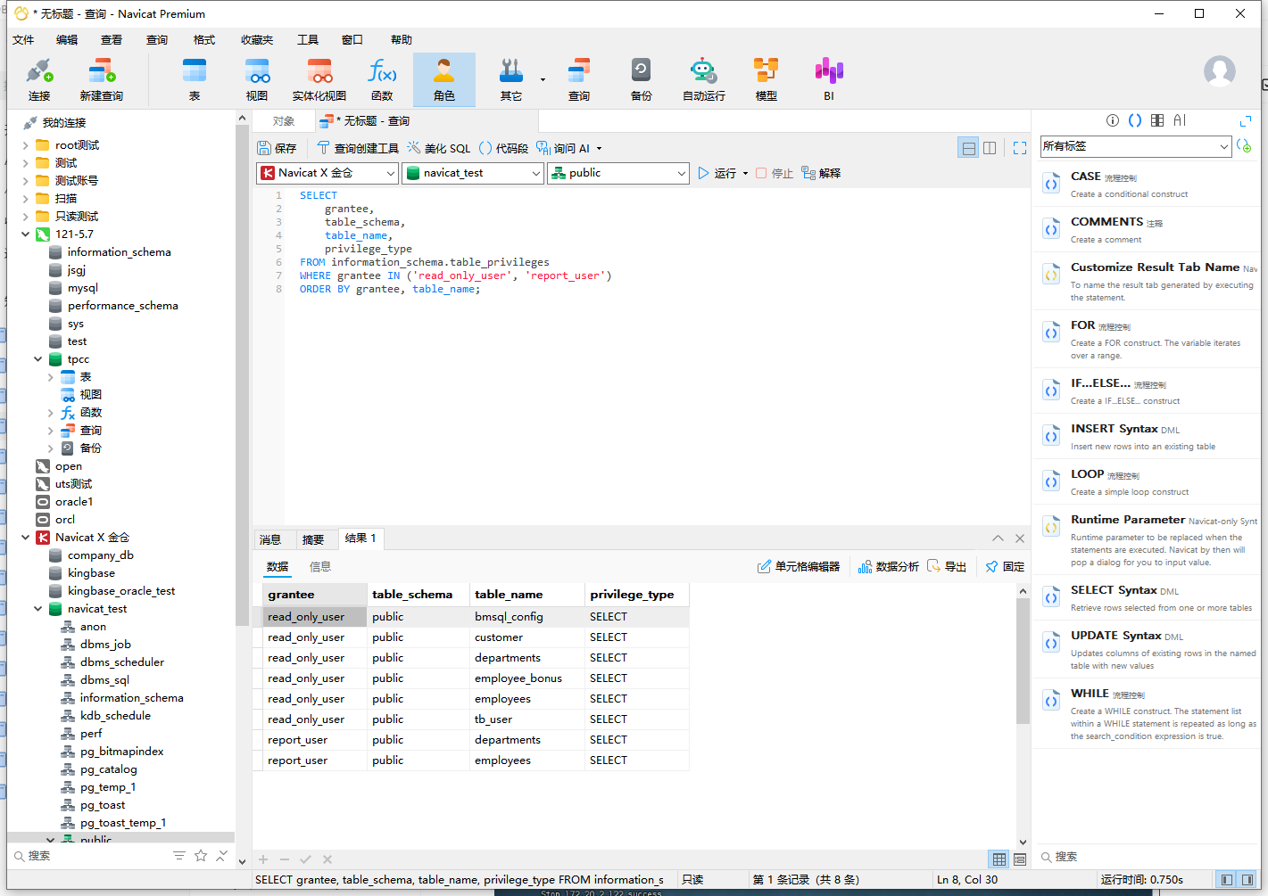Image resolution: width=1268 pixels, height=896 pixels.
Task: Expand the 所有标签 snippet filter dropdown
Action: pyautogui.click(x=1136, y=146)
